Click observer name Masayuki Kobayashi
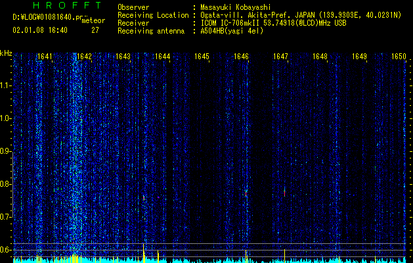This screenshot has height=263, width=413. (x=236, y=7)
